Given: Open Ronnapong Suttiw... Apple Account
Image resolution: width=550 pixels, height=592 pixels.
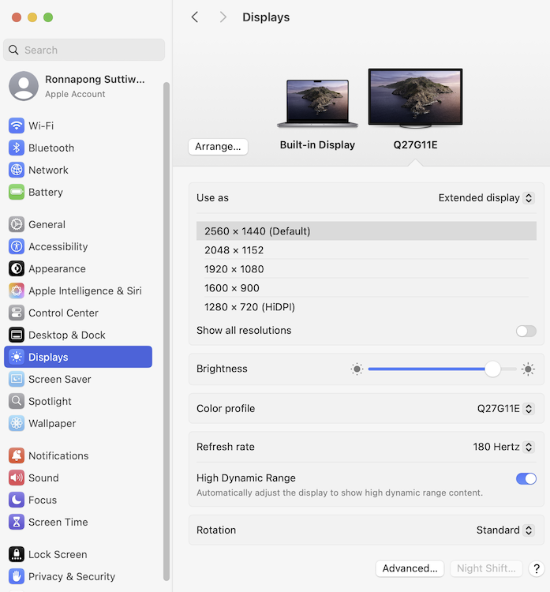Looking at the screenshot, I should tap(78, 86).
